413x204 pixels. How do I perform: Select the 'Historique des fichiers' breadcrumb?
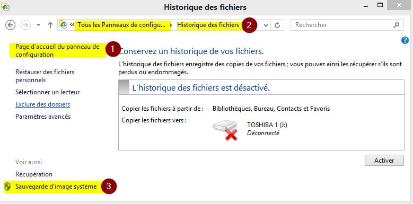click(x=208, y=25)
